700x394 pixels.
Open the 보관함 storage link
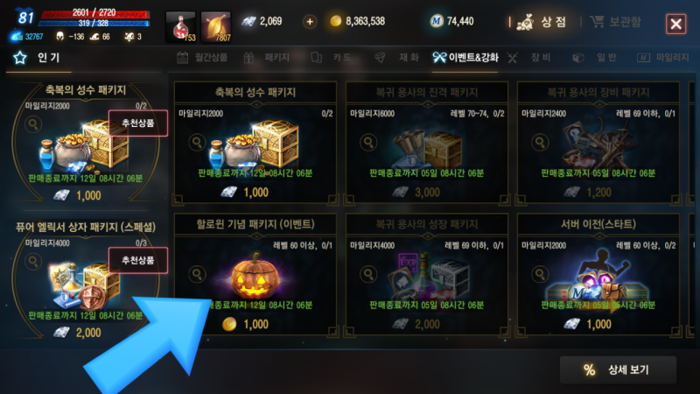point(615,21)
